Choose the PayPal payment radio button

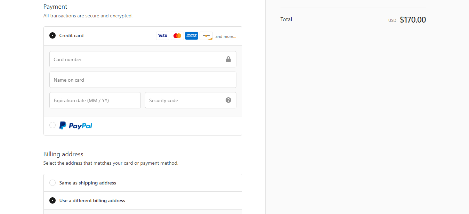tap(52, 125)
